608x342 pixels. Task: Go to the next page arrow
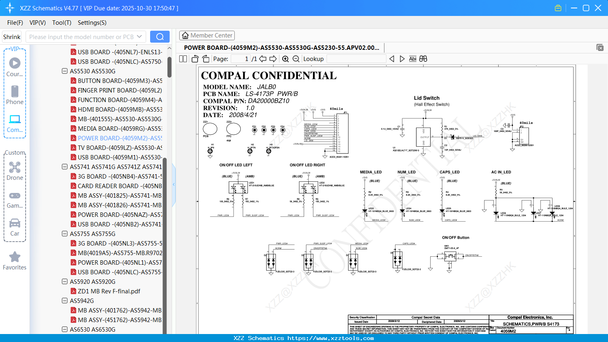273,59
